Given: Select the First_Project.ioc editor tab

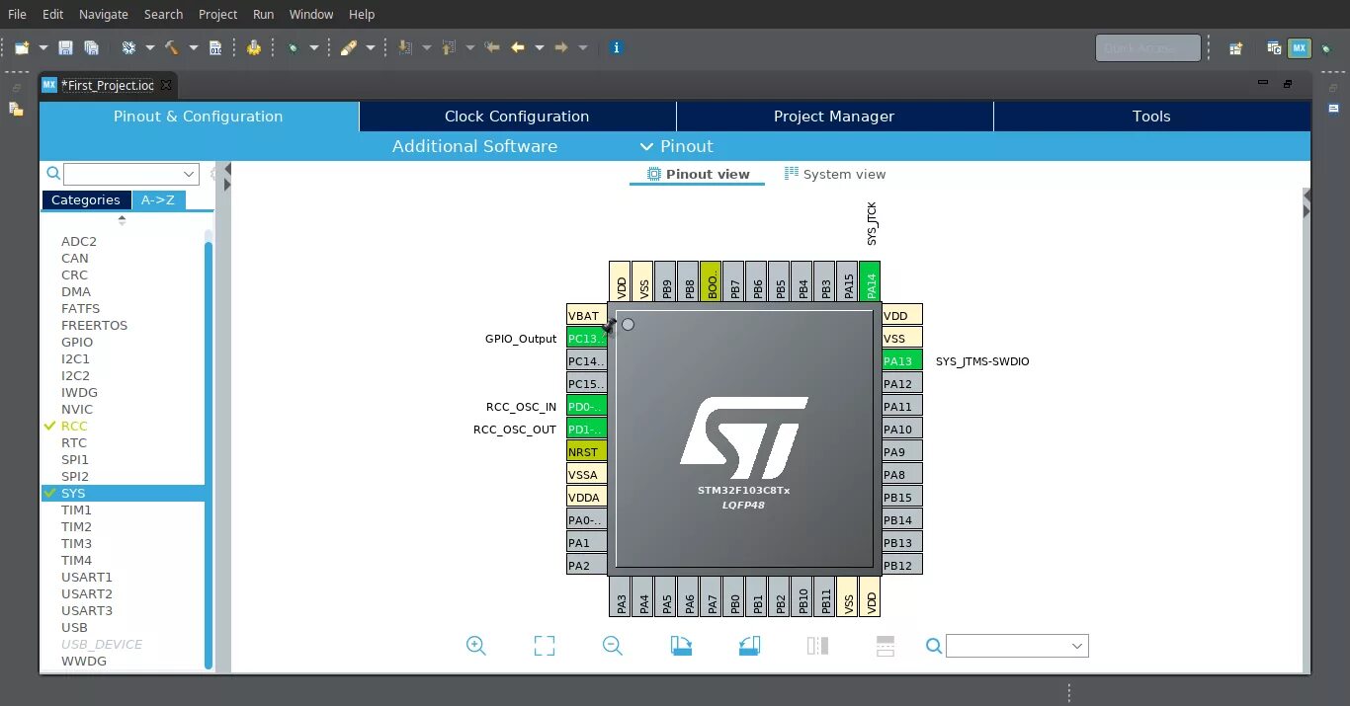Looking at the screenshot, I should coord(107,85).
